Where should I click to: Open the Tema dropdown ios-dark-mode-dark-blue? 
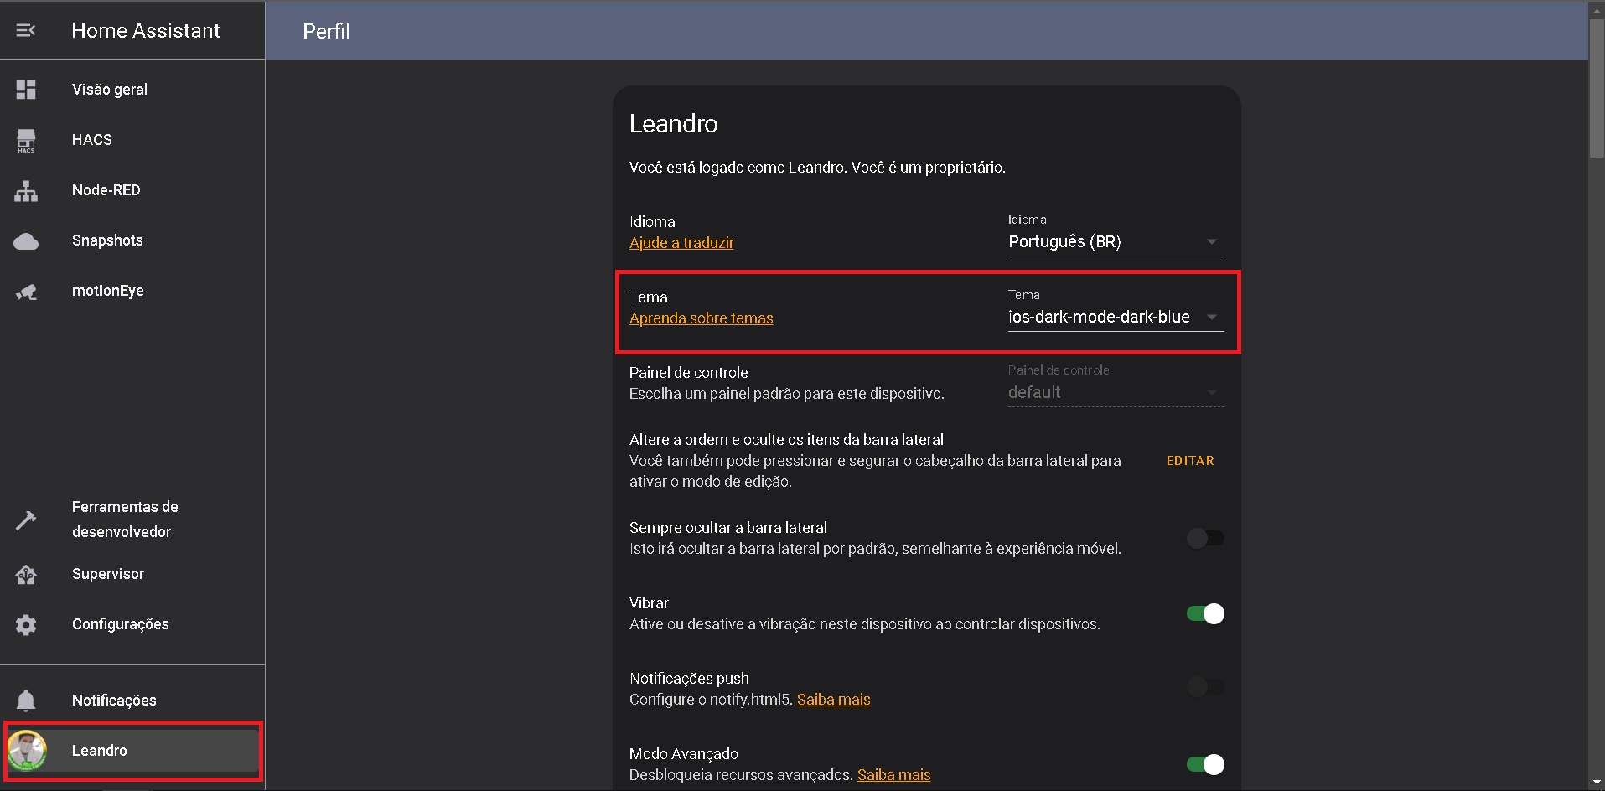tap(1116, 311)
